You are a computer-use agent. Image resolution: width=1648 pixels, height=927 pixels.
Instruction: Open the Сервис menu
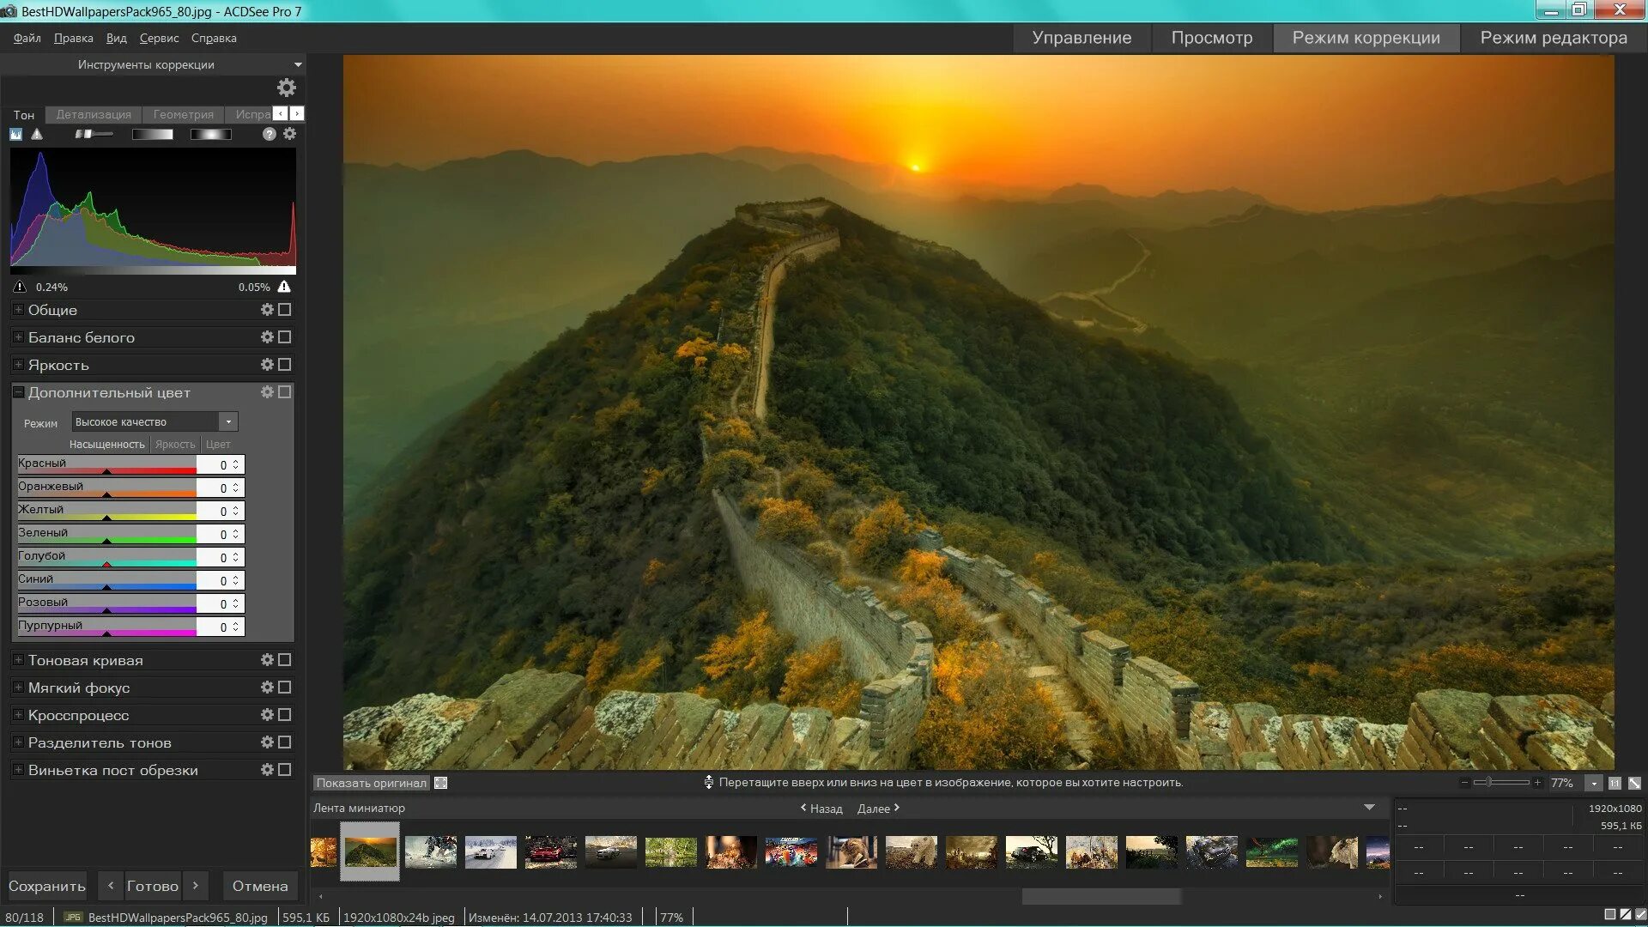point(159,39)
